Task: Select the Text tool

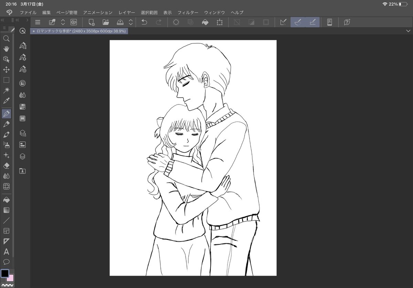Action: [6, 252]
